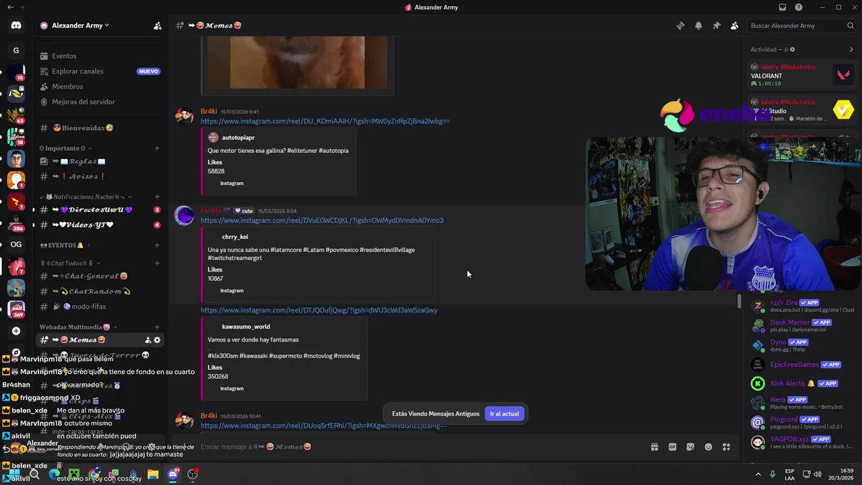Select the Bienvenidas channel

coord(101,128)
